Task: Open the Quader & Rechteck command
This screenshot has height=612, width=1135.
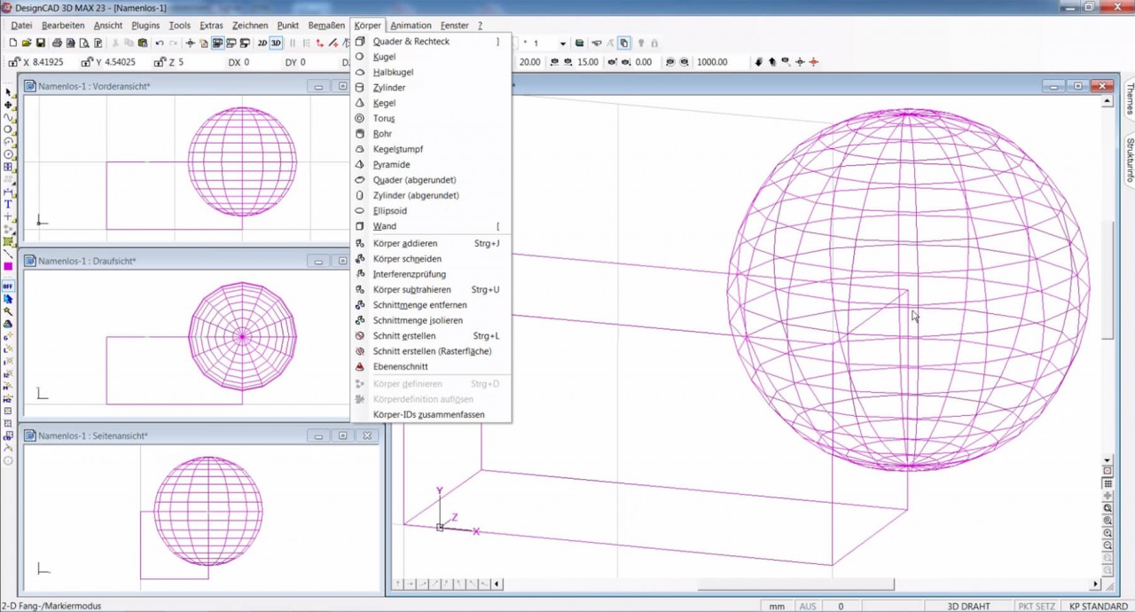Action: coord(411,41)
